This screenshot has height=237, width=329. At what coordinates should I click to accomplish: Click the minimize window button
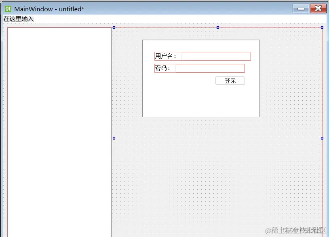tap(300, 8)
